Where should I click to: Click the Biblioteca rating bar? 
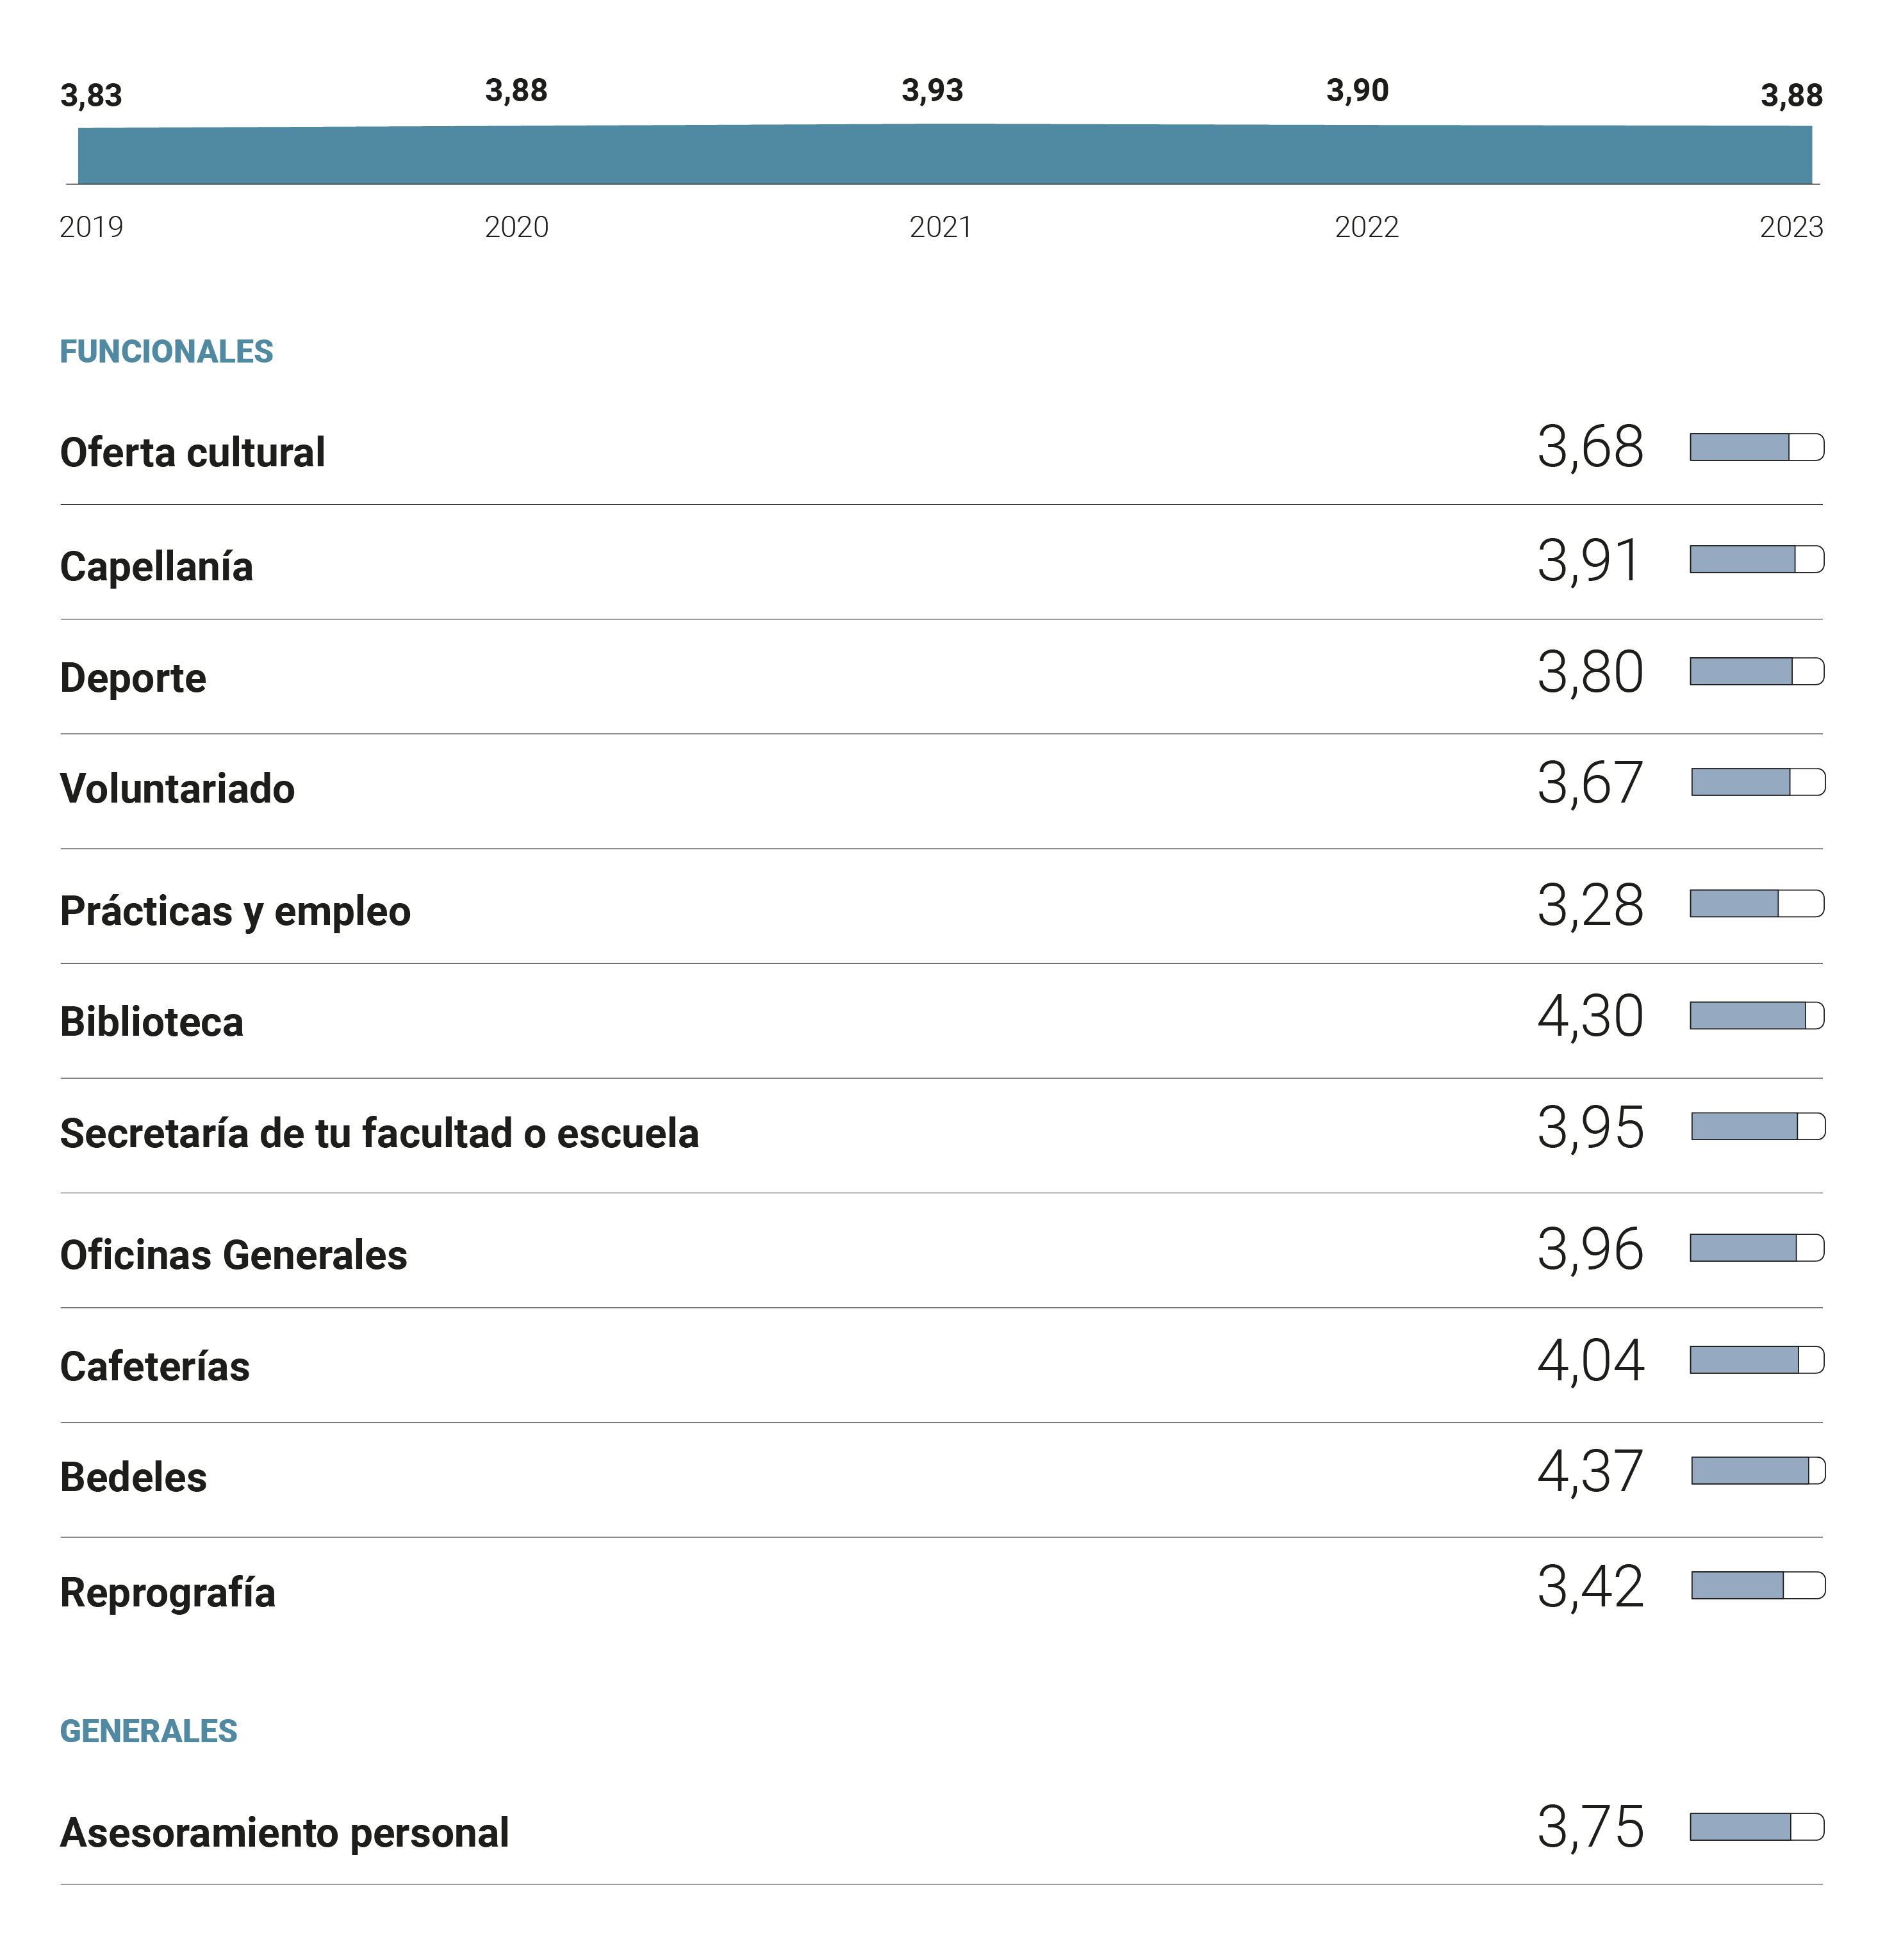click(1756, 1016)
